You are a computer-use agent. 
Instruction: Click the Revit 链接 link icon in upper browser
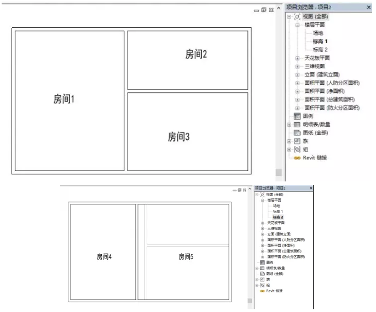tap(297, 157)
